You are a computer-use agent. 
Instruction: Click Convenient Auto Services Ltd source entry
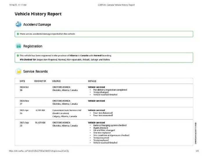(67, 110)
